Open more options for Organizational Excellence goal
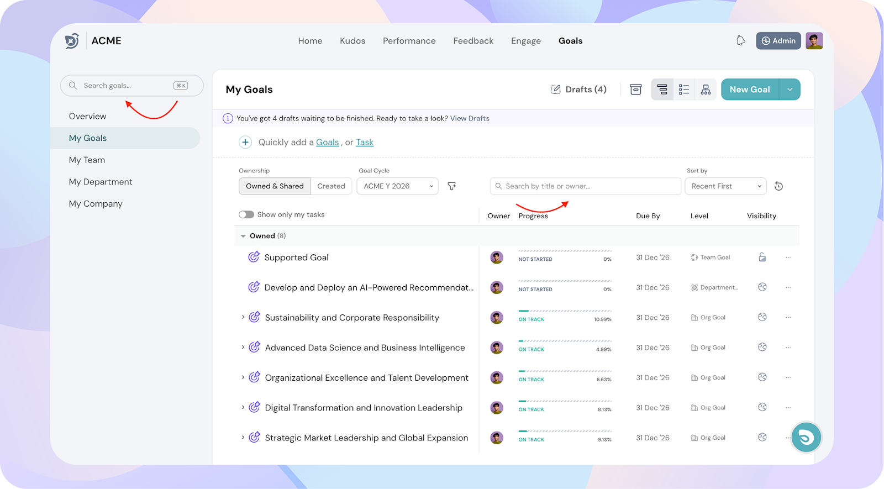The width and height of the screenshot is (884, 489). click(x=788, y=378)
